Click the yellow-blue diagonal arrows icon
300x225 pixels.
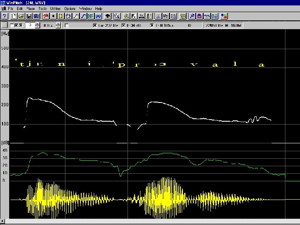(x=76, y=16)
